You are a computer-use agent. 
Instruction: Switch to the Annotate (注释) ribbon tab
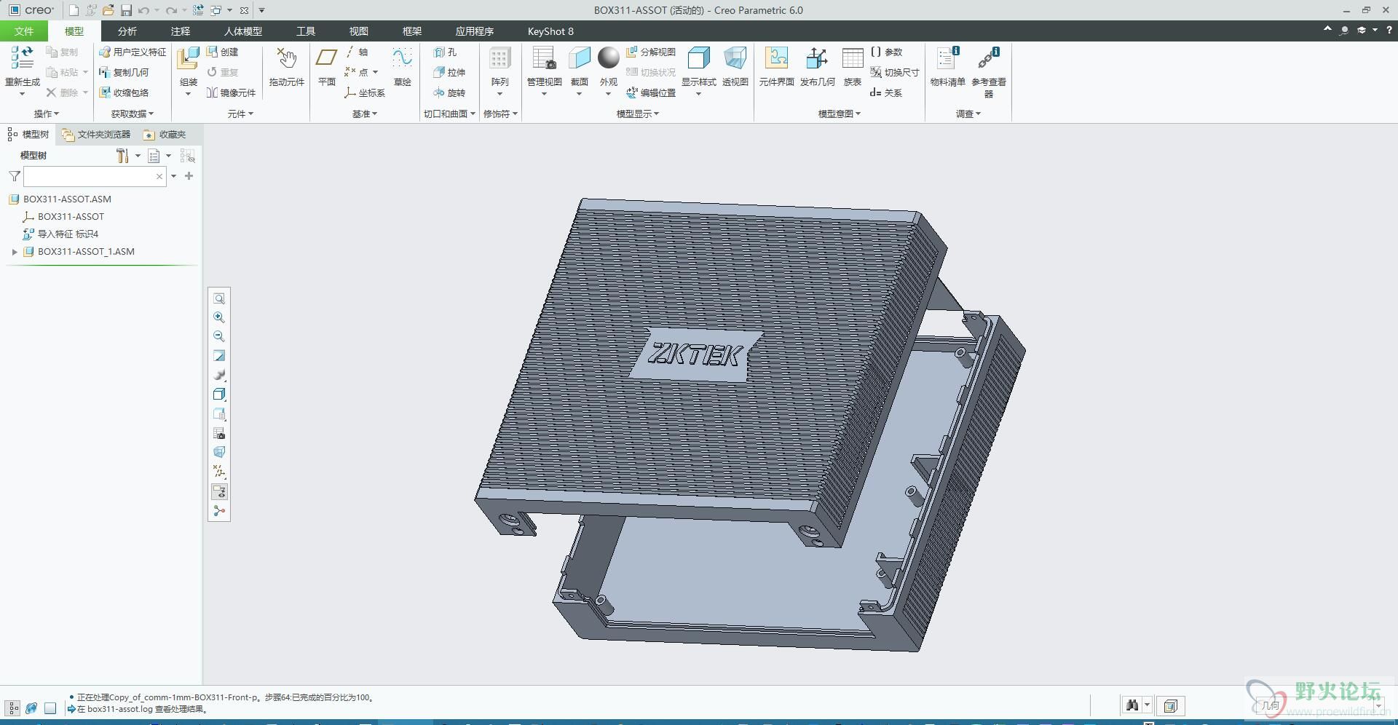181,31
